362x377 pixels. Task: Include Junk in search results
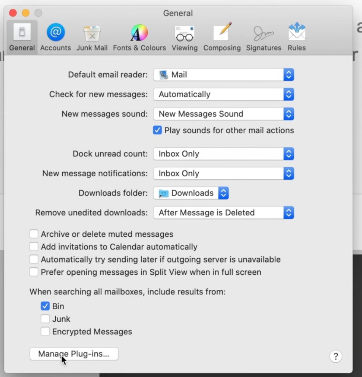[x=45, y=319]
